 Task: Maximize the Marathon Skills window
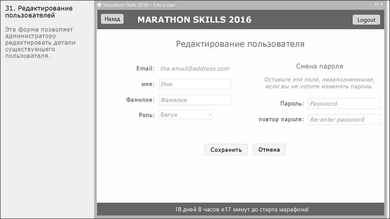(x=377, y=4)
